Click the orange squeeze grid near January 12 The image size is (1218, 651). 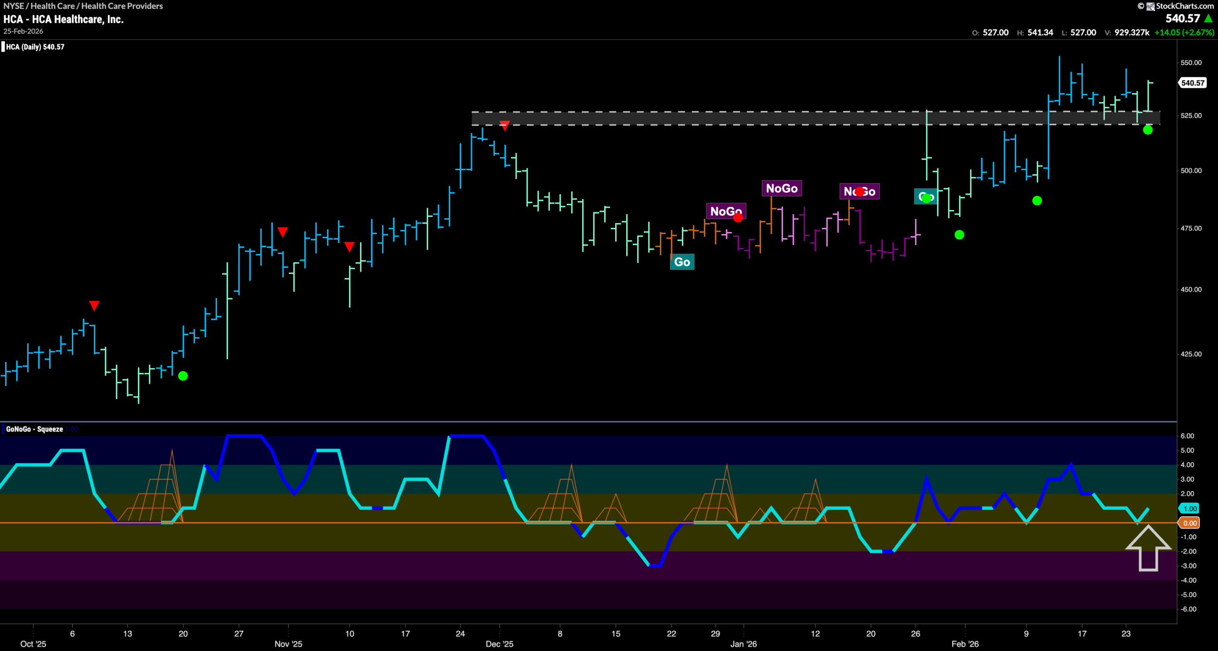pyautogui.click(x=805, y=502)
